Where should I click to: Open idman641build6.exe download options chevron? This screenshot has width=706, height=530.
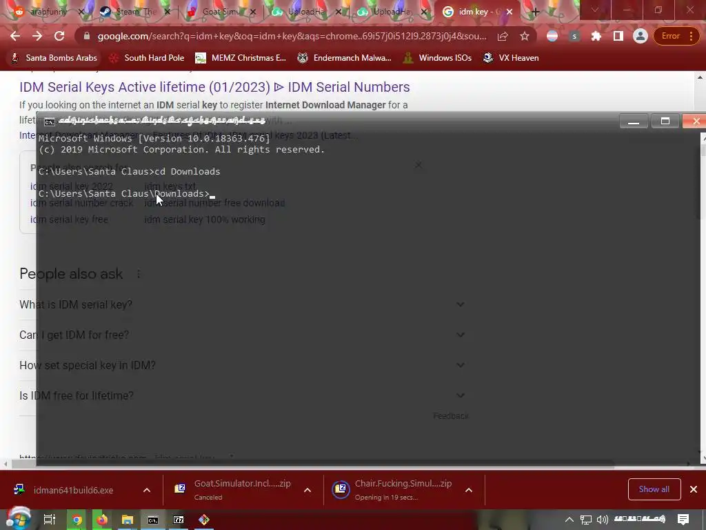pos(147,490)
